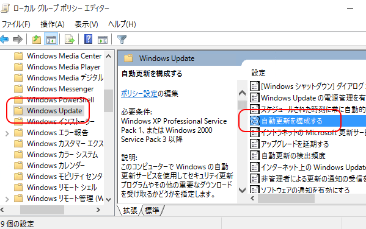This screenshot has height=229, width=366.
Task: Select the ソフトウェアの通知を有効にする setting
Action: click(305, 190)
